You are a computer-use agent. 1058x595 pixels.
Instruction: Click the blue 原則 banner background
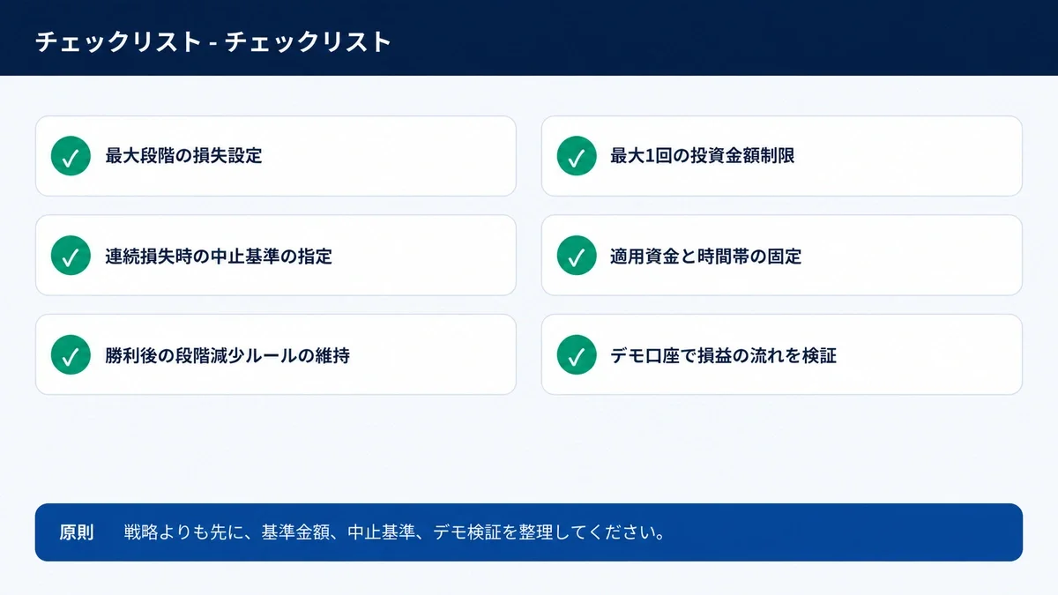[x=838, y=532]
